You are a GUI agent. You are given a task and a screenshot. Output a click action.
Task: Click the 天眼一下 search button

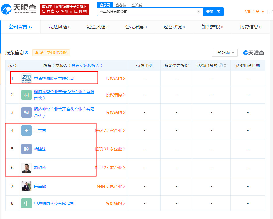[x=213, y=12]
